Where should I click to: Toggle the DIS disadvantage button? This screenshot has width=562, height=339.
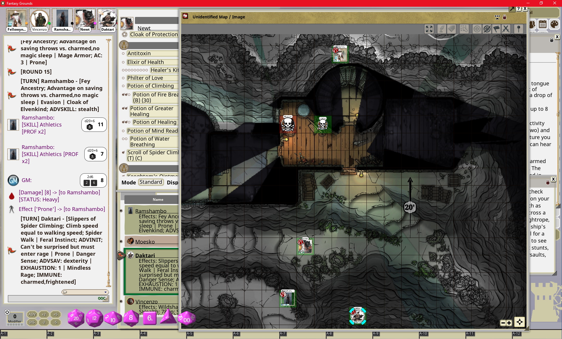(32, 322)
